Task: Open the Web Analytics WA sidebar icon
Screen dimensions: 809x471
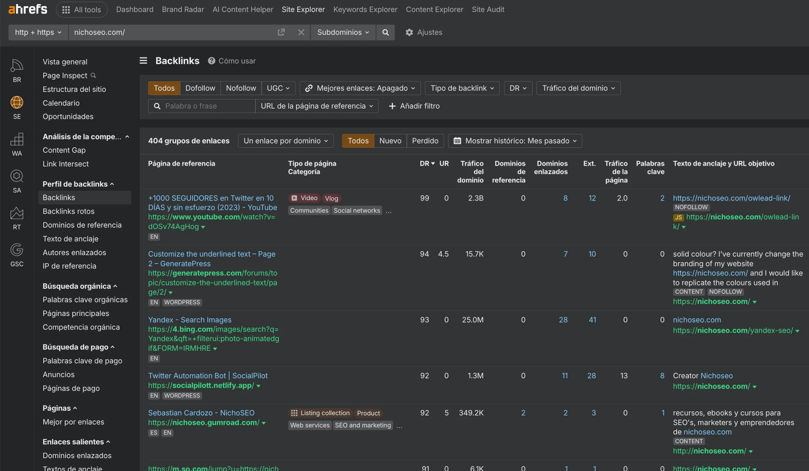Action: pyautogui.click(x=17, y=145)
